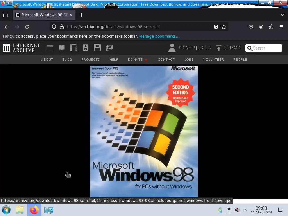288x216 pixels.
Task: Open the tracking protection shield icon
Action: (54, 27)
